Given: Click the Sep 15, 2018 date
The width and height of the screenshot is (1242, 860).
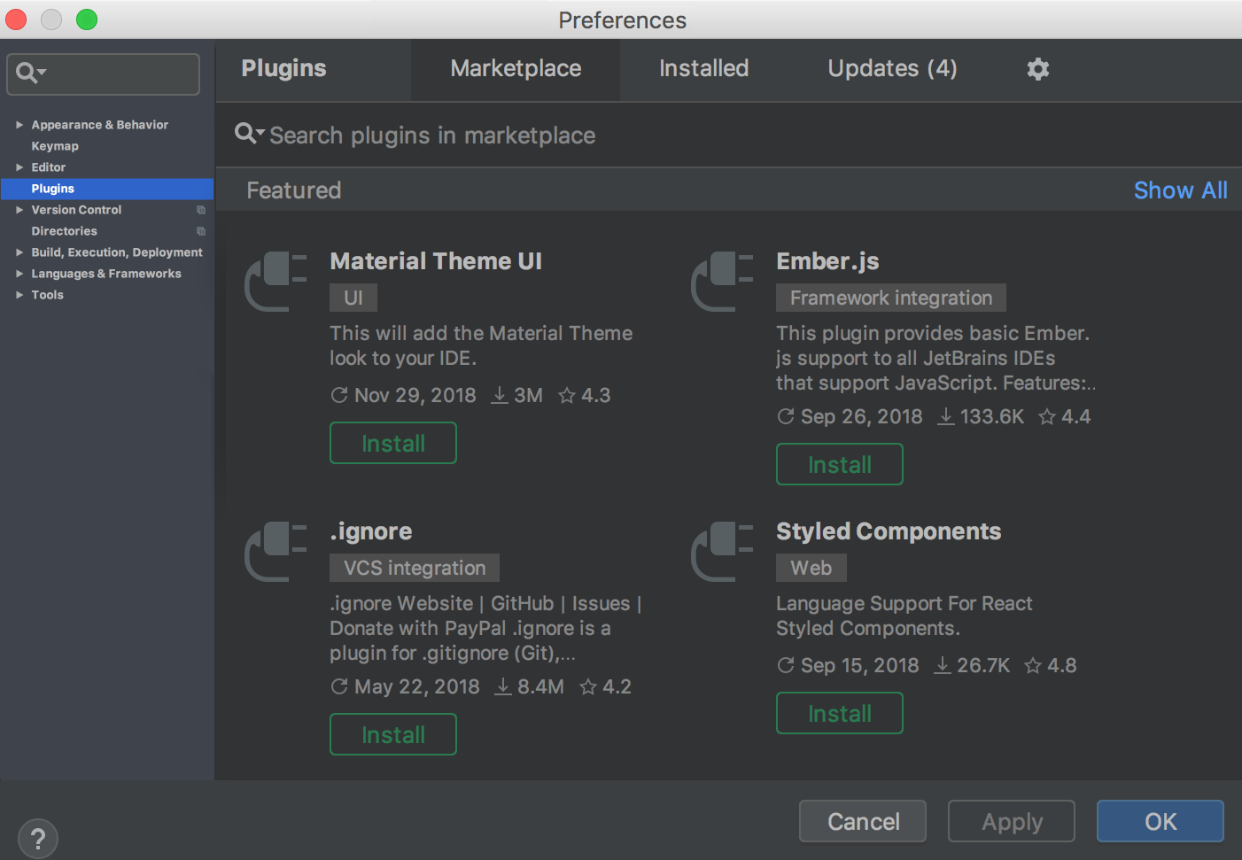Looking at the screenshot, I should click(859, 666).
